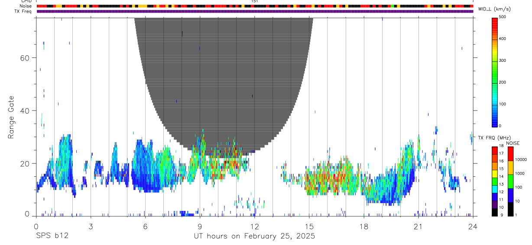Click the "NOISE" legend title
The width and height of the screenshot is (532, 245).
tap(513, 143)
